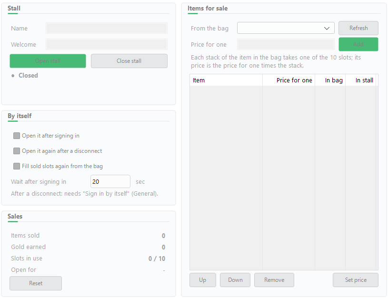
Task: Click the Set price button
Action: [x=356, y=280]
